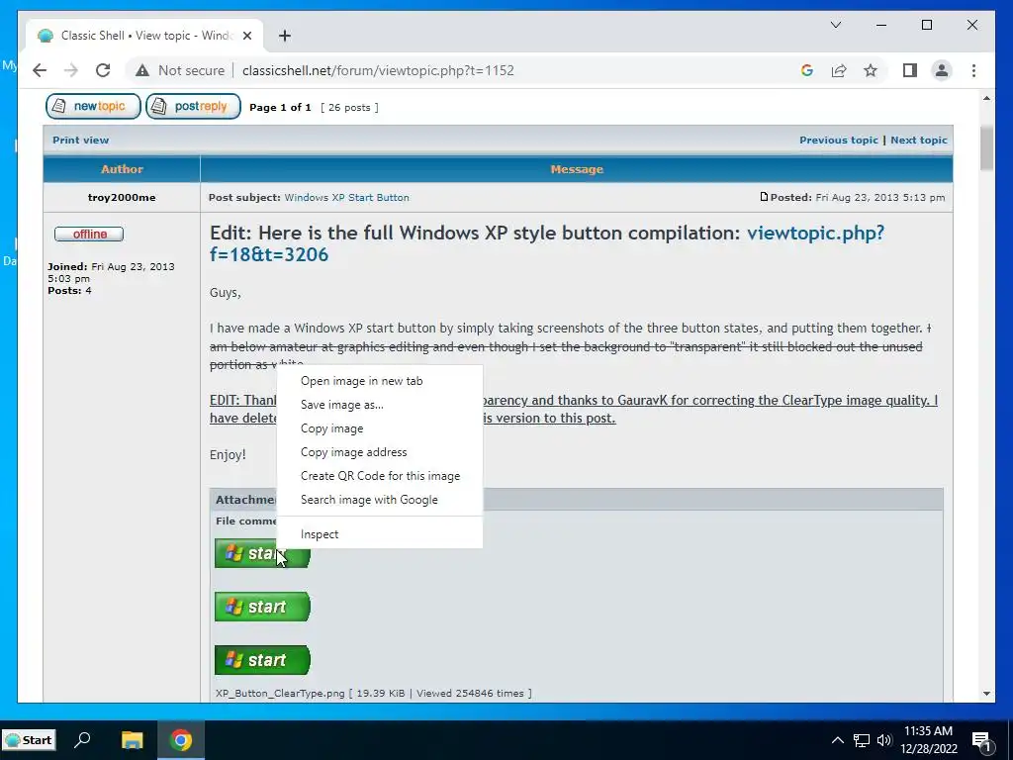Screen dimensions: 1013x760
Task: Open the Windows XP Start Button subject link
Action: pos(347,197)
